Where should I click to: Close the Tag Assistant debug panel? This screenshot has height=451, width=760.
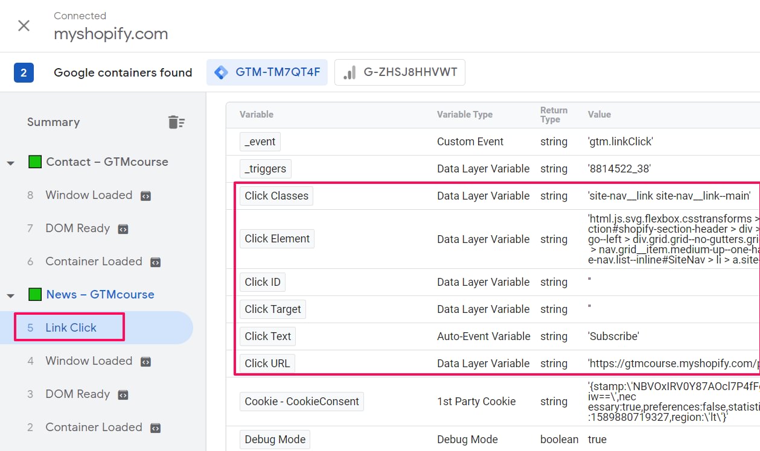(24, 25)
